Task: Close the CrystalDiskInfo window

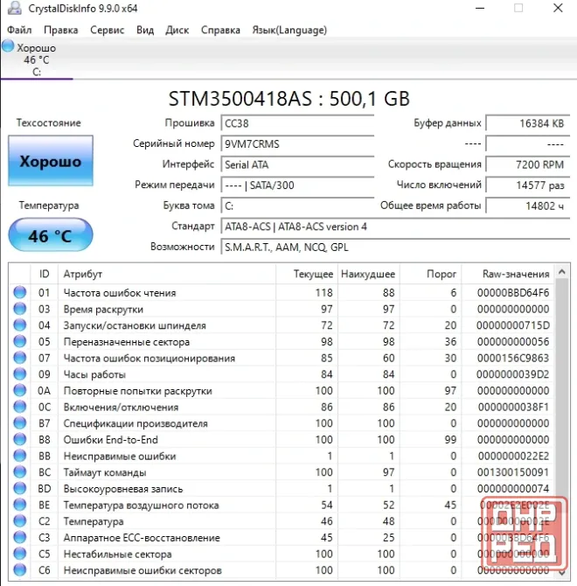Action: [x=558, y=8]
